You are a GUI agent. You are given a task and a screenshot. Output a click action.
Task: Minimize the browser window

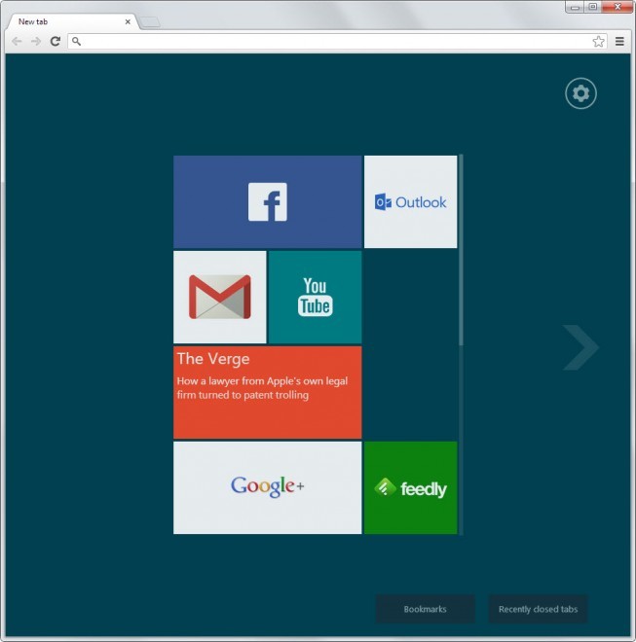pyautogui.click(x=576, y=7)
